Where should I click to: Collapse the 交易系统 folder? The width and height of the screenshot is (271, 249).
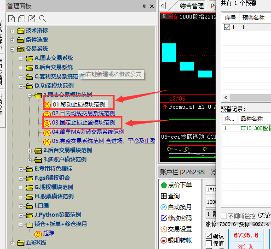pyautogui.click(x=12, y=49)
